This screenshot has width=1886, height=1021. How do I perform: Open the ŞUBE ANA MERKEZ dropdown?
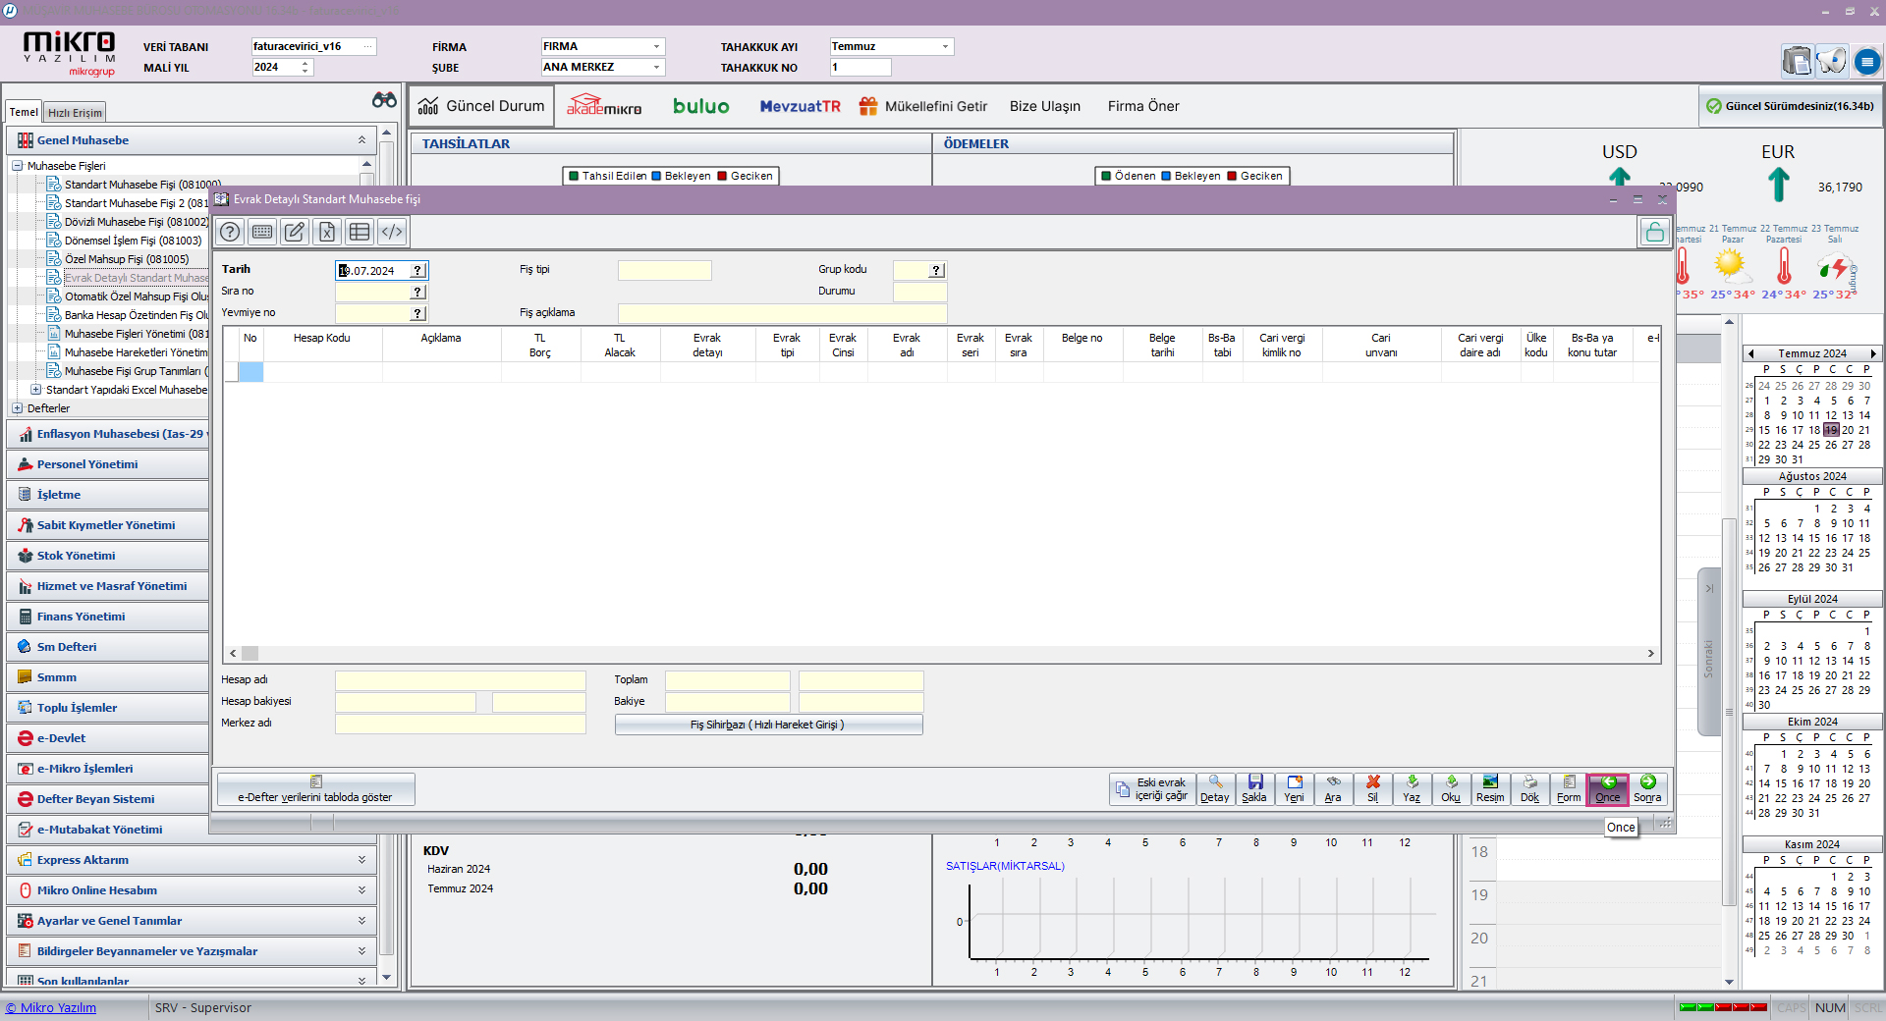(656, 68)
